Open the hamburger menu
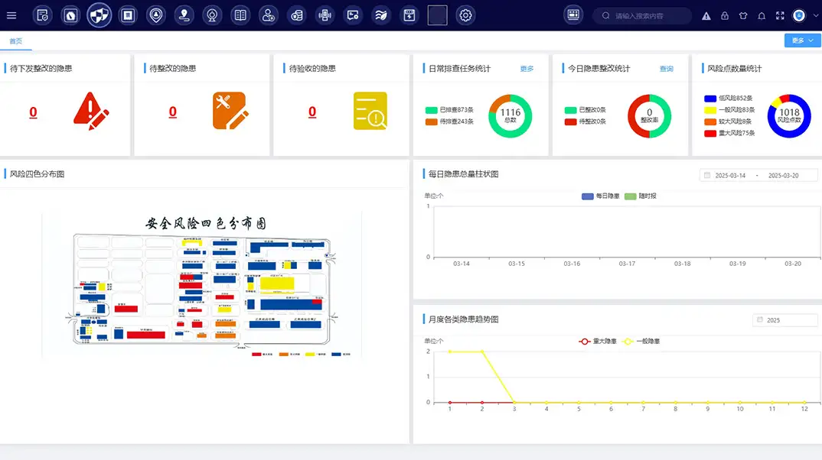 (11, 15)
